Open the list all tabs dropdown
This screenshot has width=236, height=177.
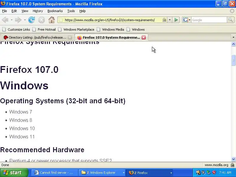[233, 37]
